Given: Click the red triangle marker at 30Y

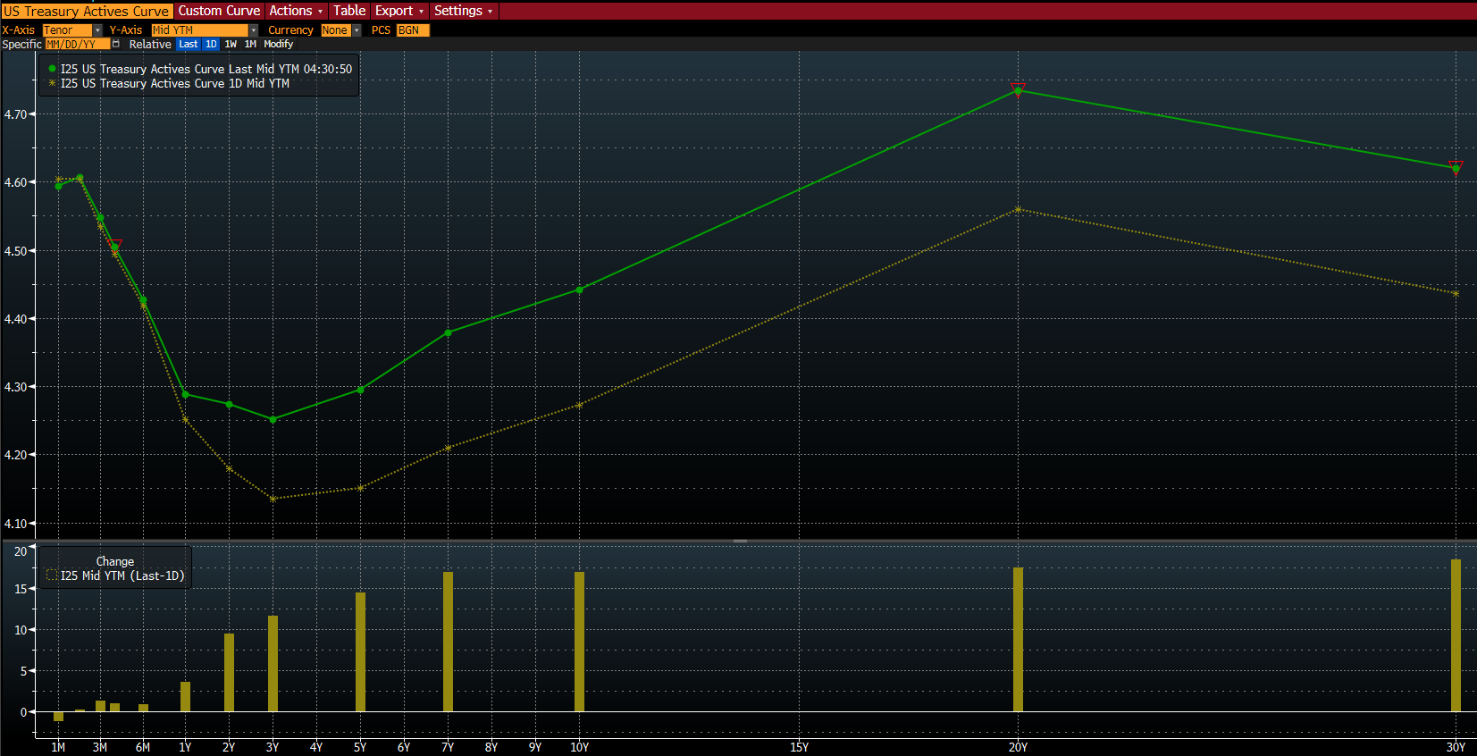Looking at the screenshot, I should 1456,165.
